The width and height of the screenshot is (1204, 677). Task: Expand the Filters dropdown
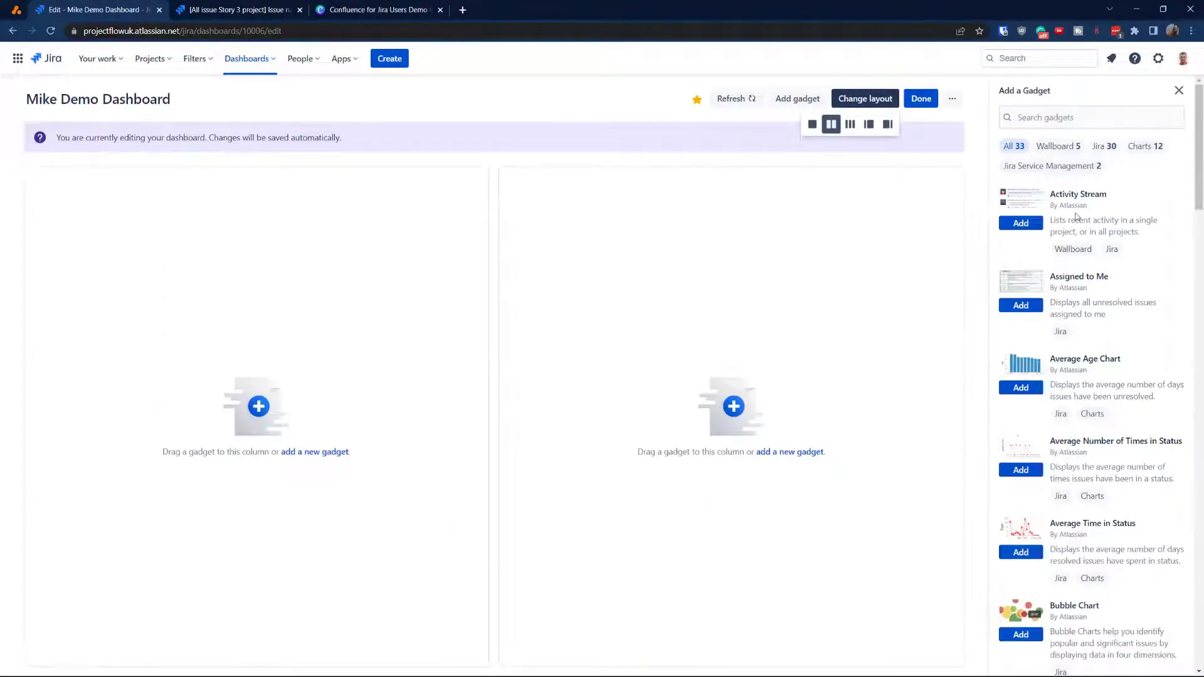coord(198,58)
